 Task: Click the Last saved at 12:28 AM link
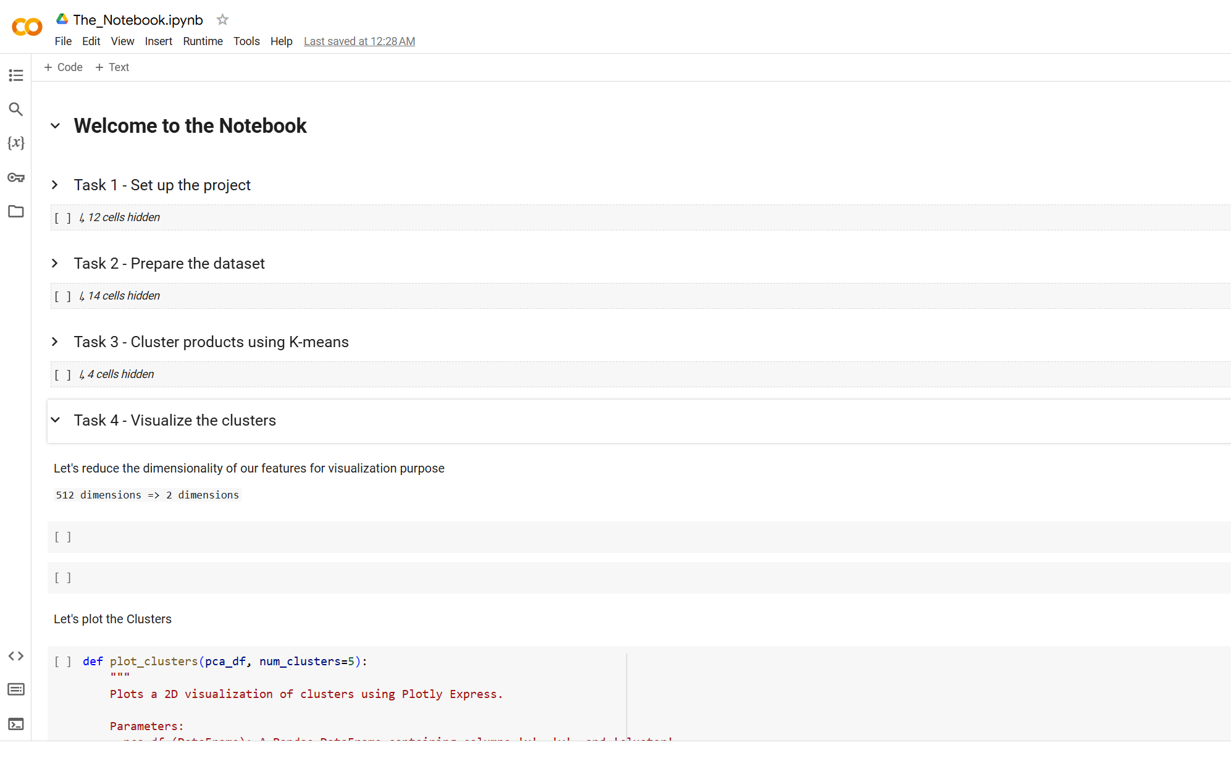[359, 41]
